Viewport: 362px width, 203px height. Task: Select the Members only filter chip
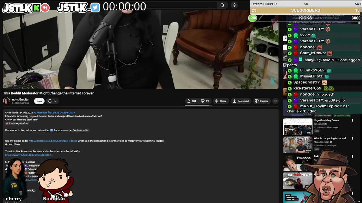tap(342, 115)
